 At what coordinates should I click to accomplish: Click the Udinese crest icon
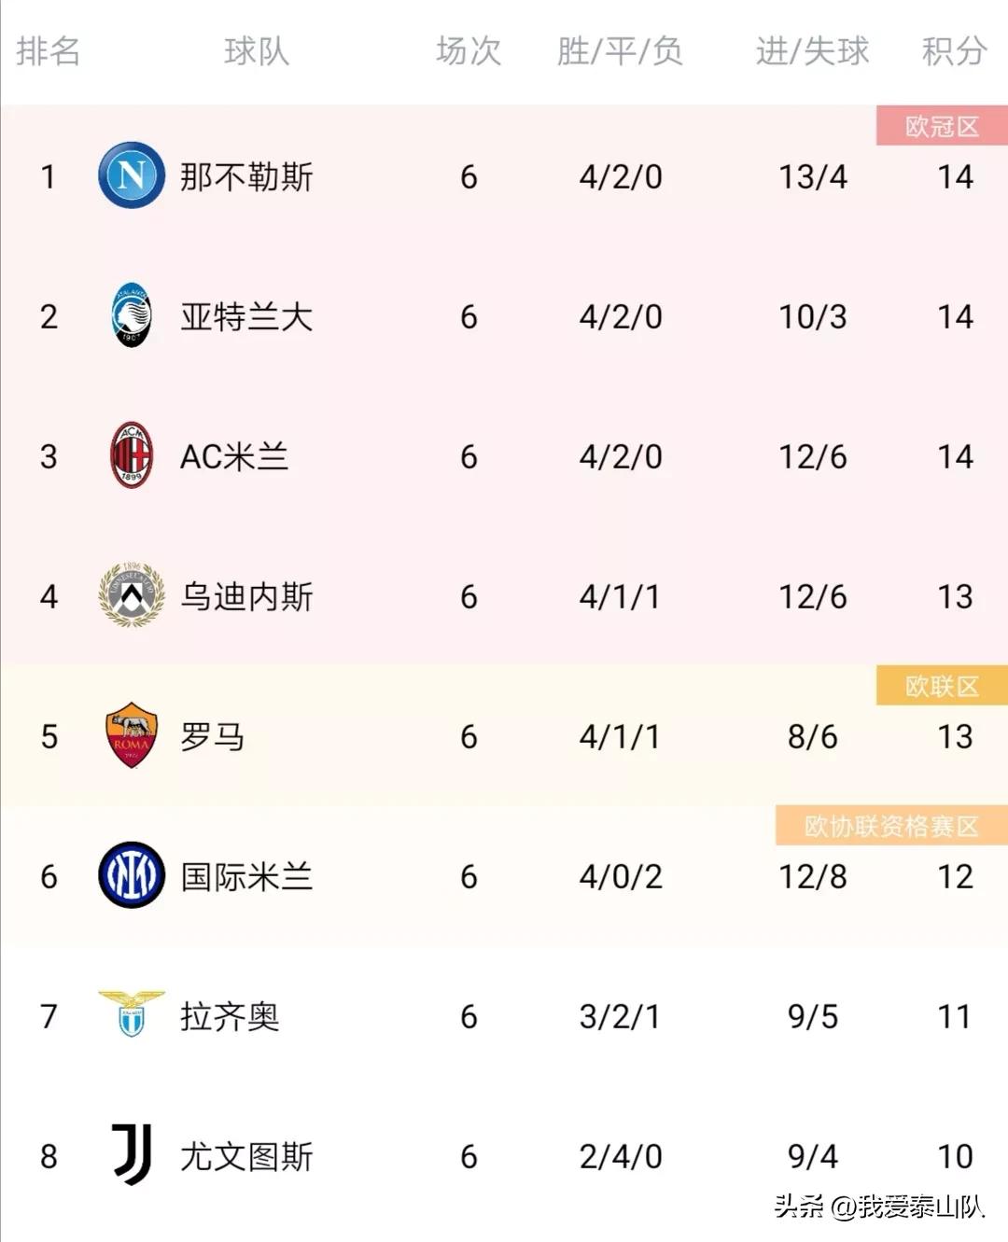[x=132, y=595]
